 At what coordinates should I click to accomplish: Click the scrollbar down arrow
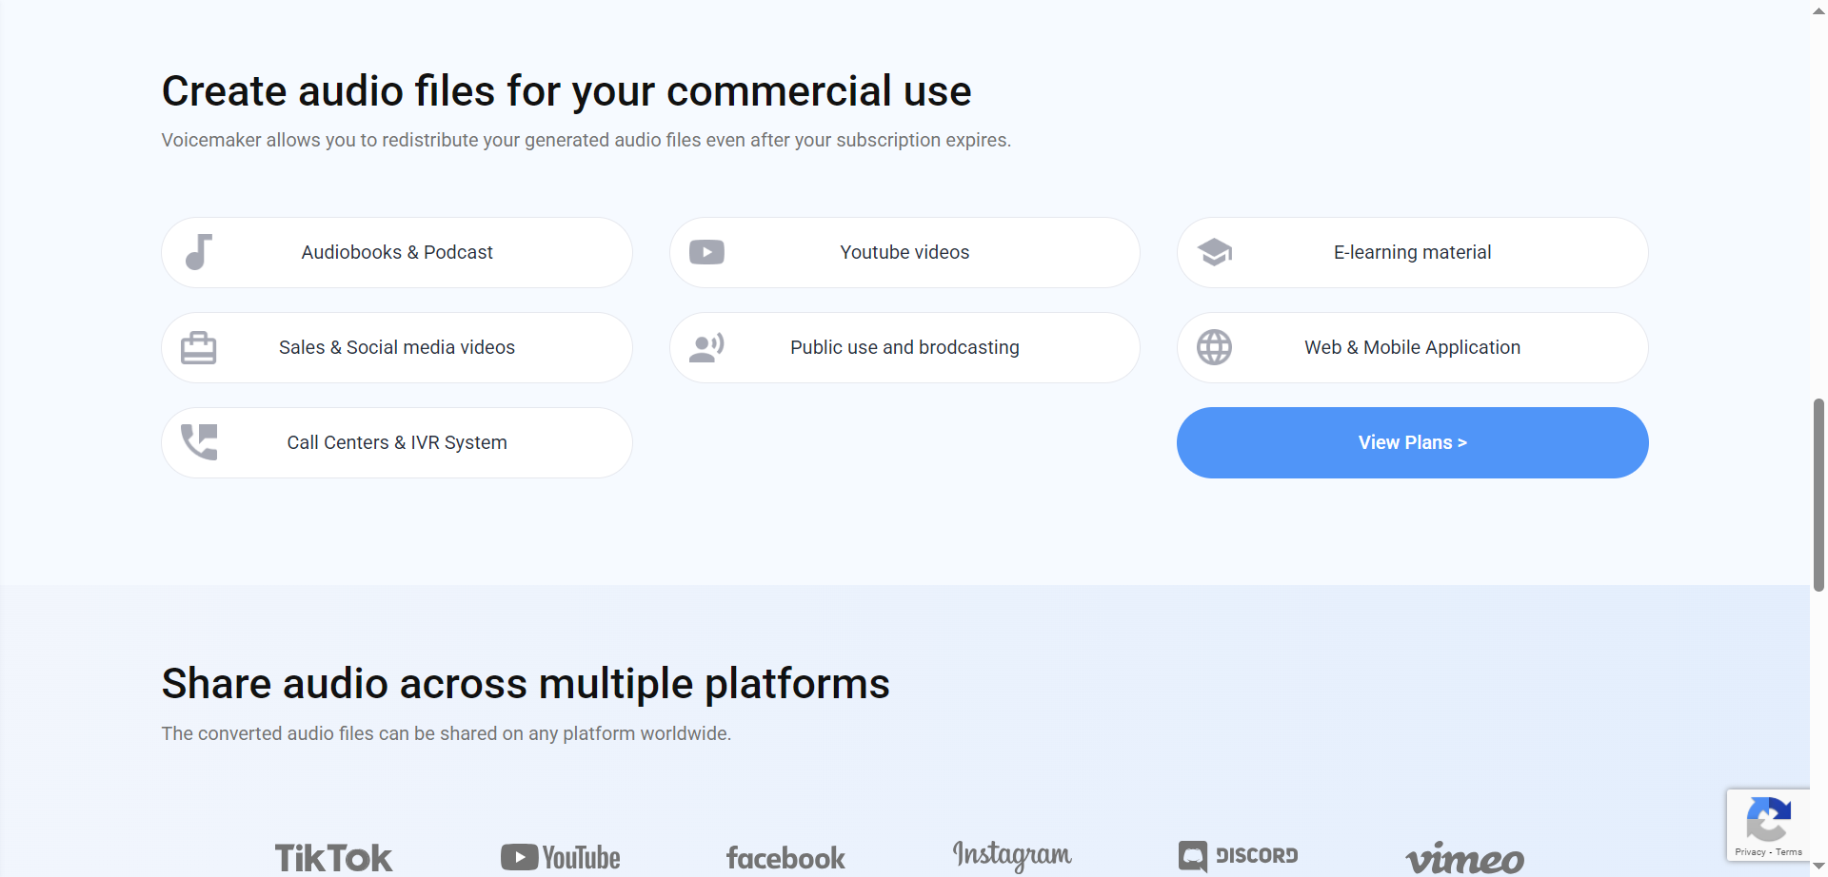pyautogui.click(x=1818, y=867)
